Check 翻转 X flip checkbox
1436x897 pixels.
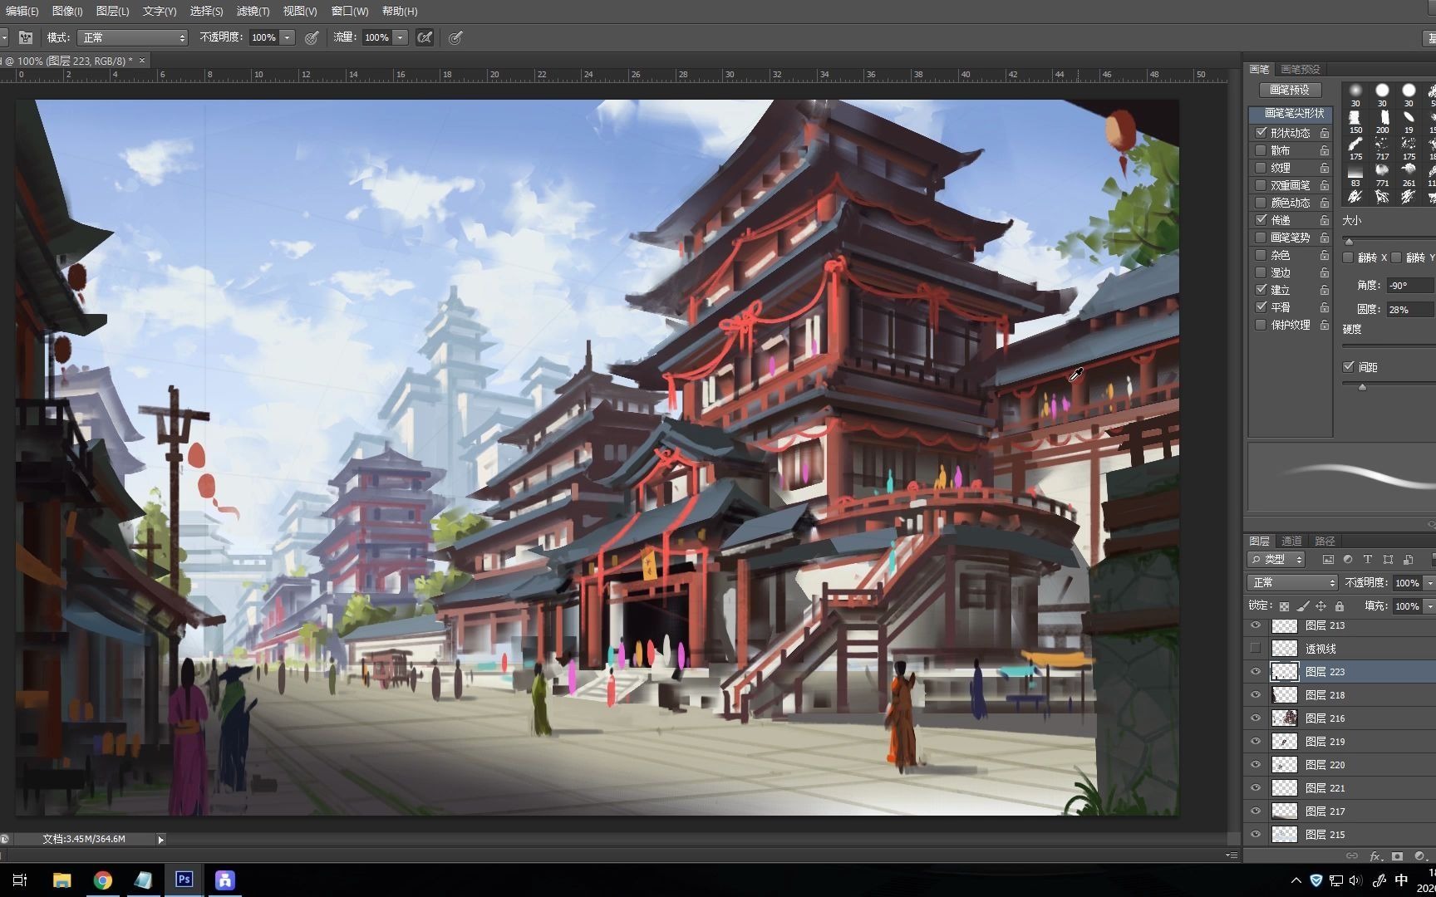(1349, 257)
